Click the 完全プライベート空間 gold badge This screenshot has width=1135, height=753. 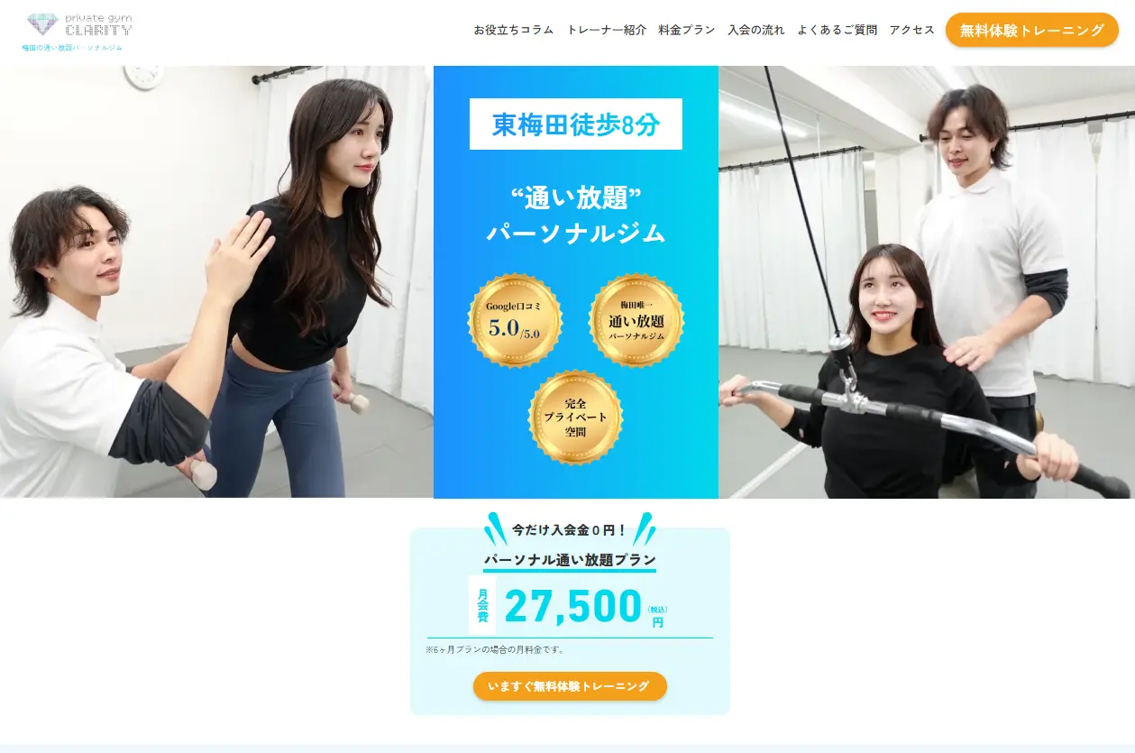click(575, 417)
